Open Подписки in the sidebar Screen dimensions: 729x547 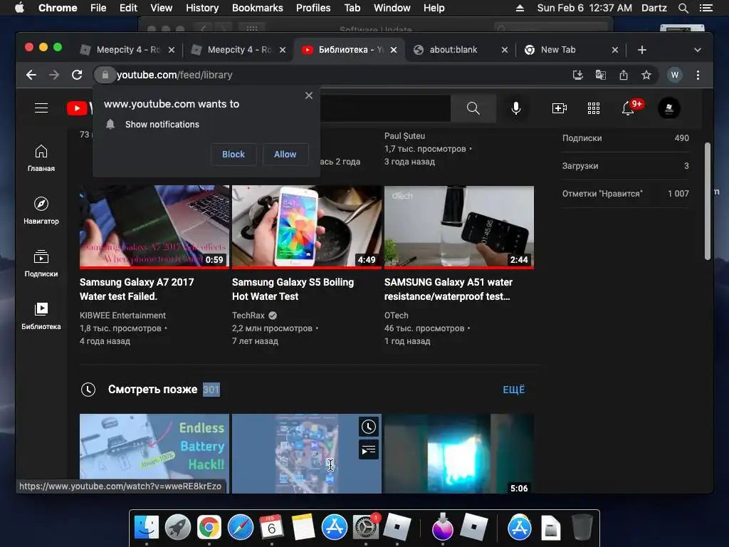click(41, 264)
